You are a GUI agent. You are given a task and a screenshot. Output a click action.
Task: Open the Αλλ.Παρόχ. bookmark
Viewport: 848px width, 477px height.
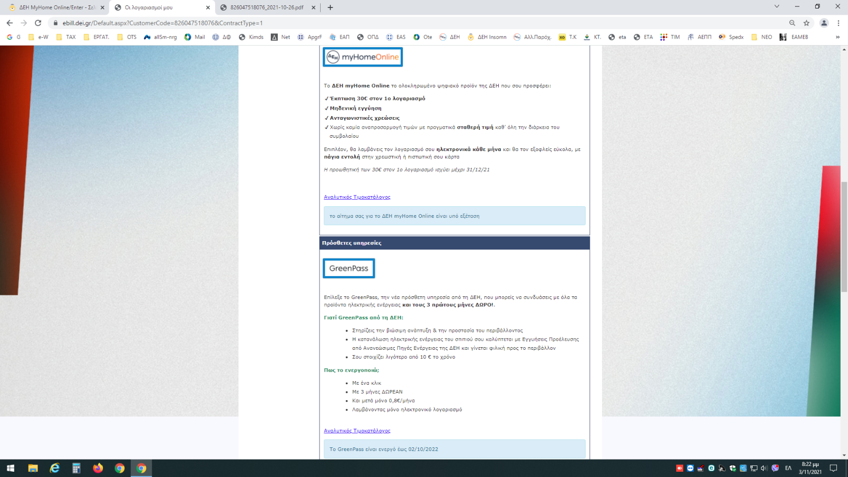[533, 37]
